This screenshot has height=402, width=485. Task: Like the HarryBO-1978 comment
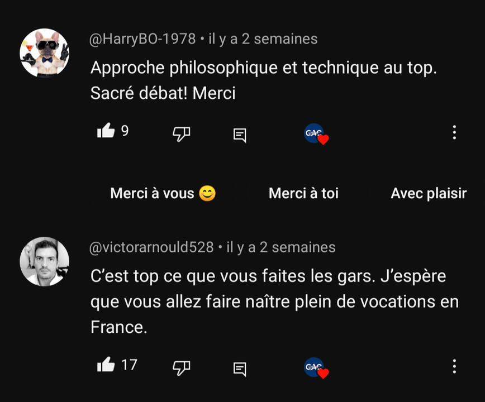point(106,132)
